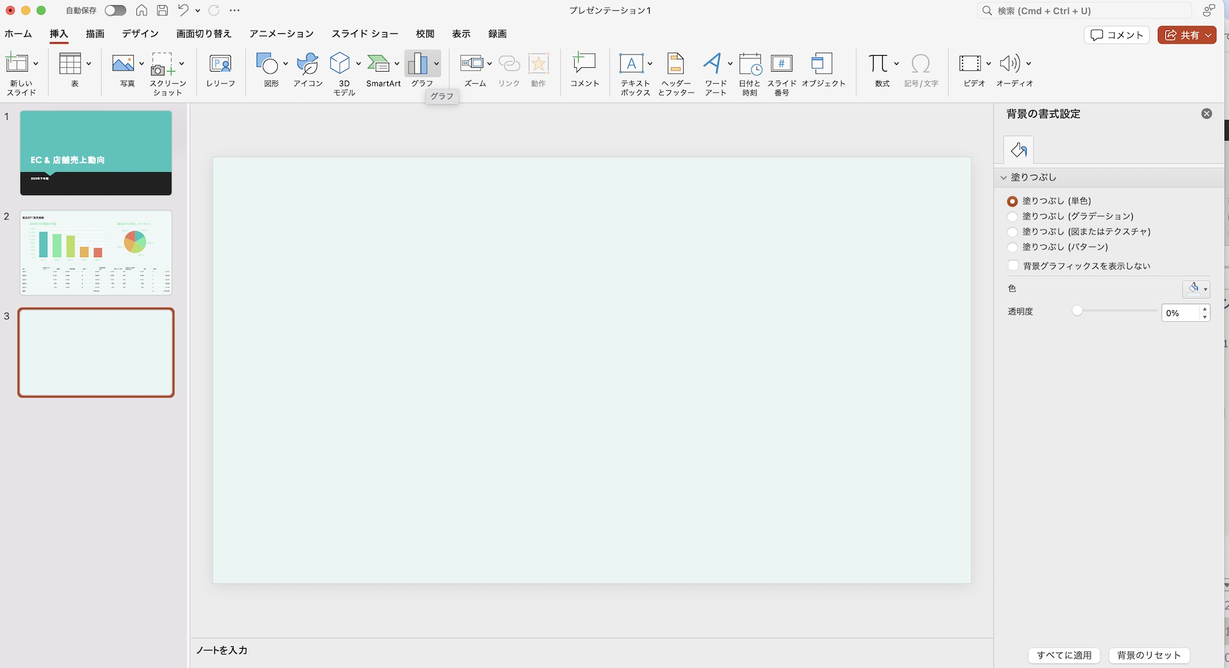
Task: Click the Save icon in title bar
Action: click(x=163, y=10)
